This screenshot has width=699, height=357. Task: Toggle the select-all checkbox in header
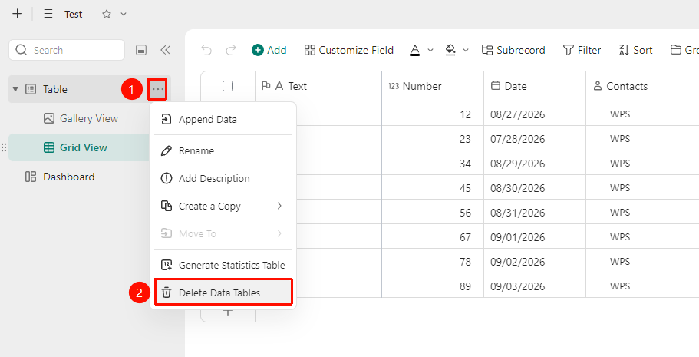coord(228,86)
